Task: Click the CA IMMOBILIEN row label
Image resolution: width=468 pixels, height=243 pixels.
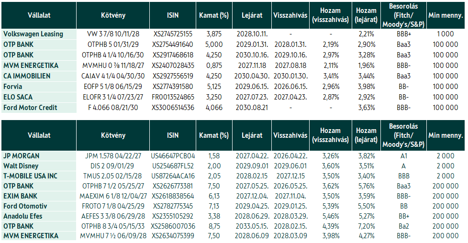Action: (x=39, y=76)
